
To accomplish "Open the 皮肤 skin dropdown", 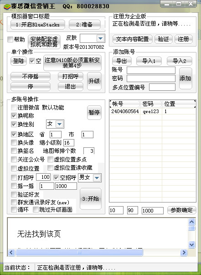I will [100, 38].
